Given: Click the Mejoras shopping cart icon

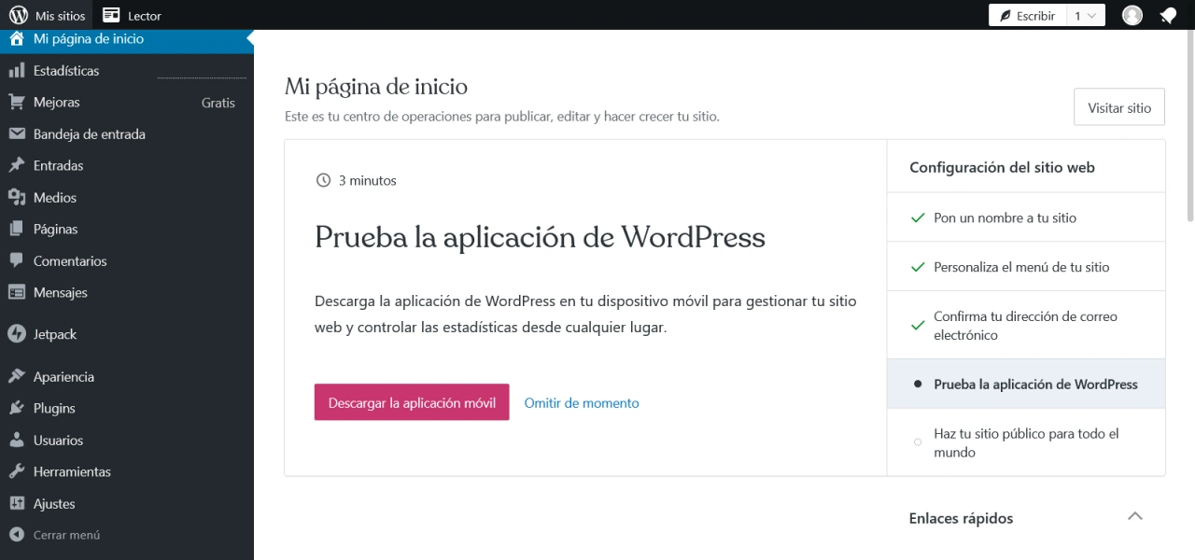Looking at the screenshot, I should click(16, 103).
